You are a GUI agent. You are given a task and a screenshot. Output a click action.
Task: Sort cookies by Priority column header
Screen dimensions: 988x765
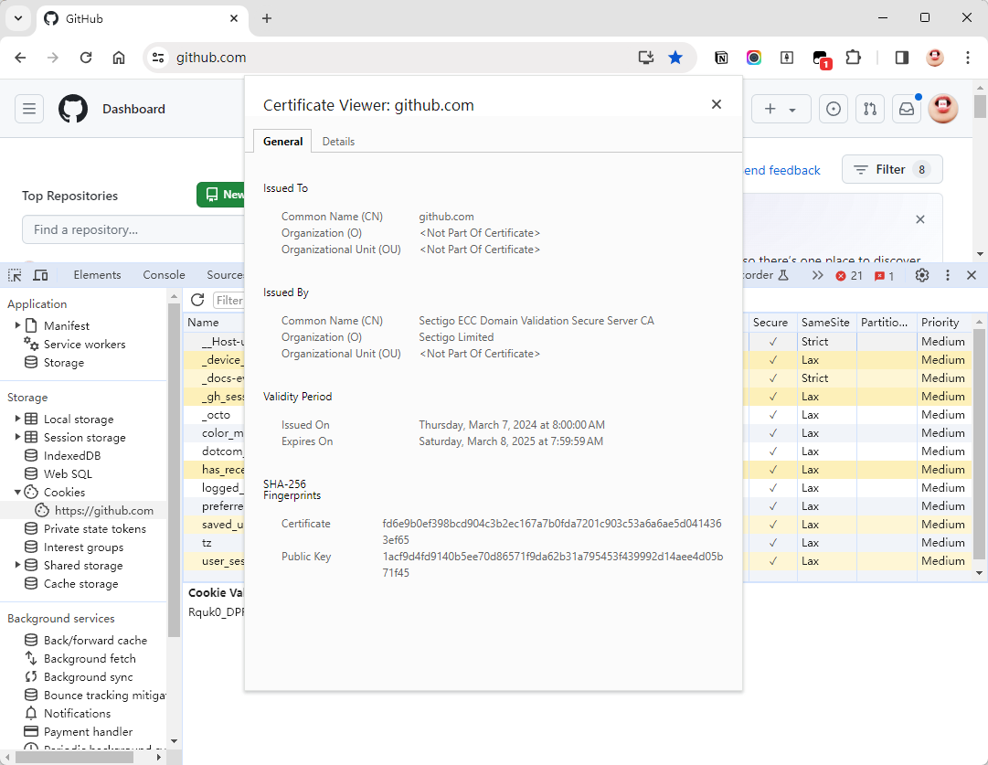point(944,322)
